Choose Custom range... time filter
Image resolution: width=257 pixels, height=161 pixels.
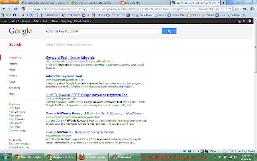(18, 130)
